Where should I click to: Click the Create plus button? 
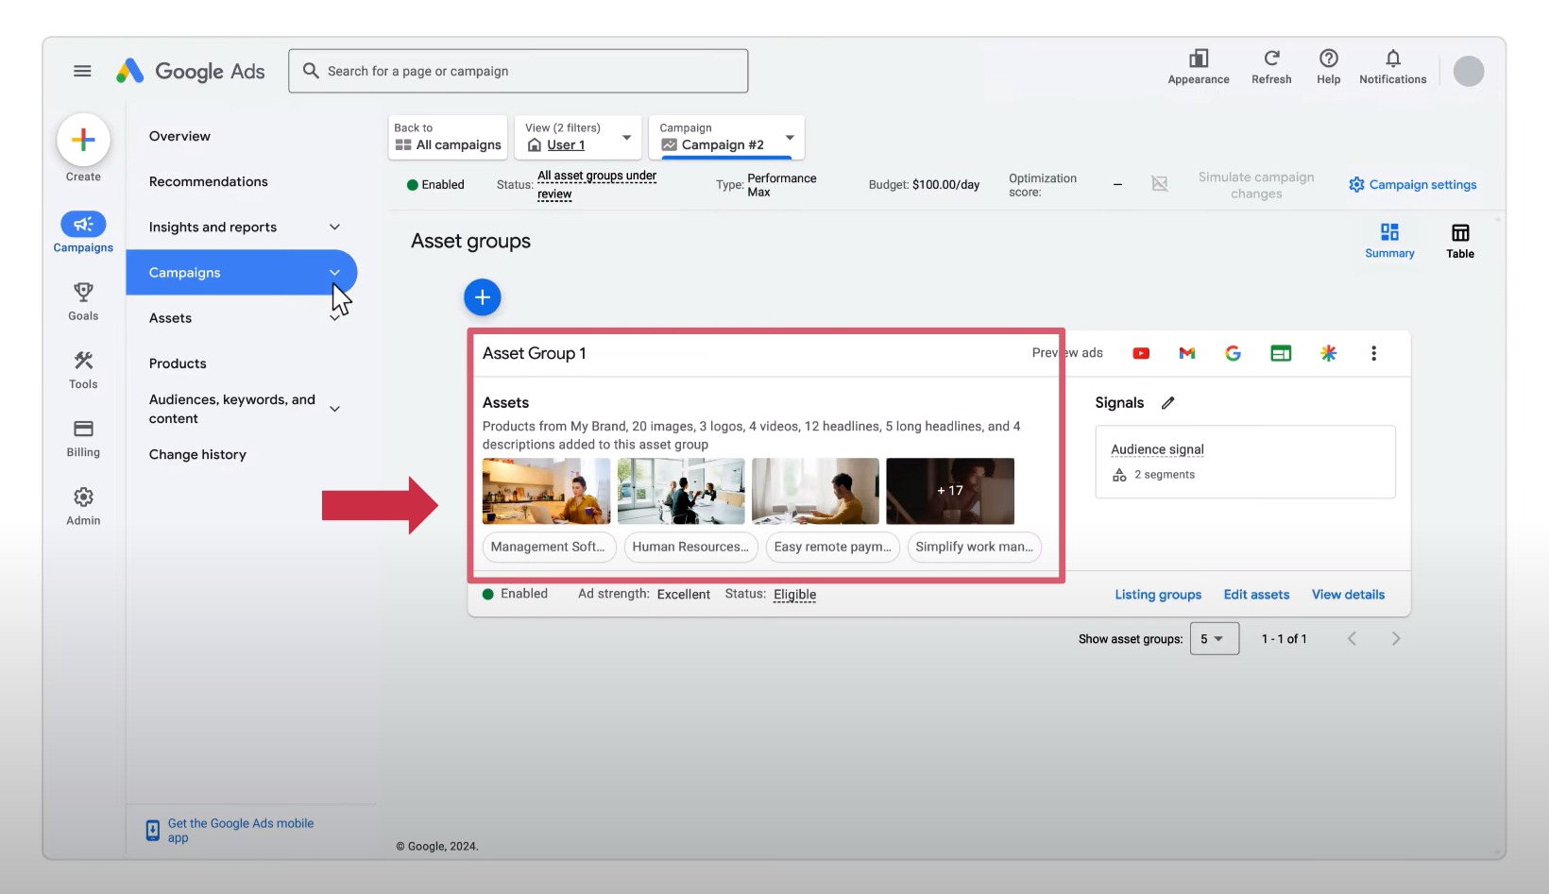(x=83, y=140)
